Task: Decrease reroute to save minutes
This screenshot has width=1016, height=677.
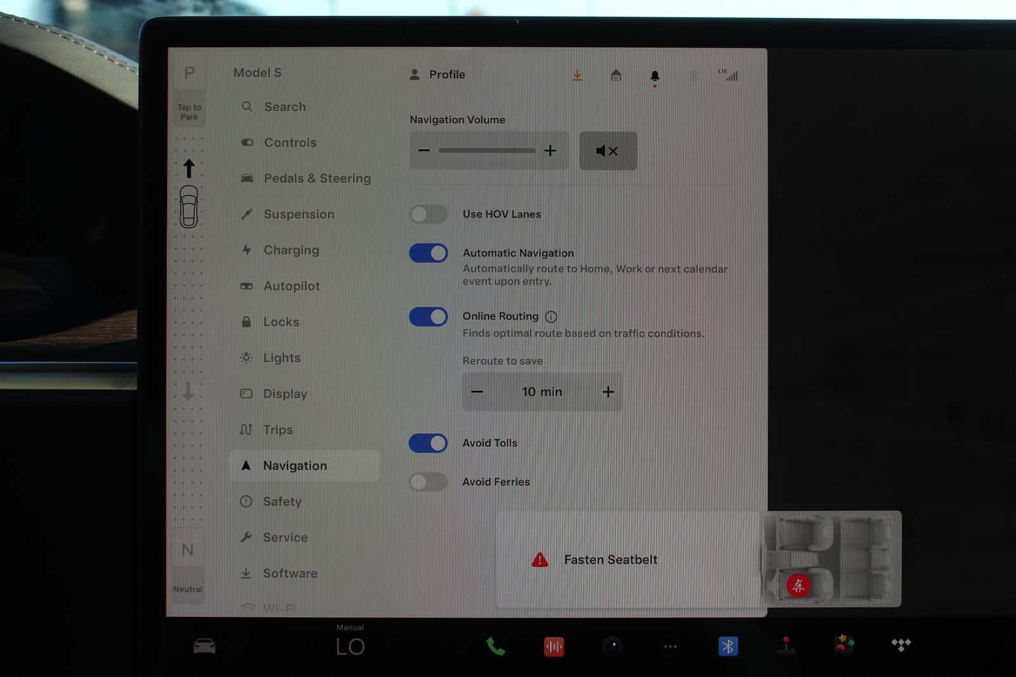Action: point(477,392)
